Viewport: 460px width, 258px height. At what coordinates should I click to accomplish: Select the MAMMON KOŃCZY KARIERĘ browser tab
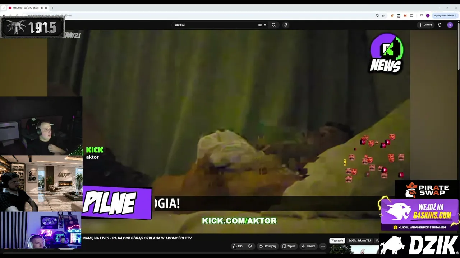[28, 8]
